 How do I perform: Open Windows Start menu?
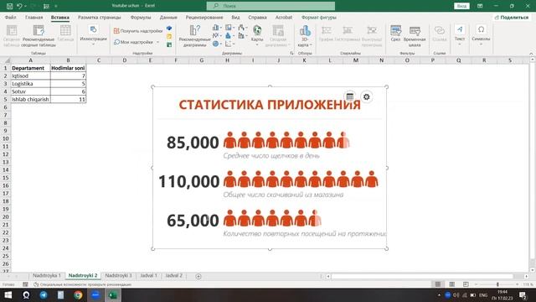click(x=8, y=294)
